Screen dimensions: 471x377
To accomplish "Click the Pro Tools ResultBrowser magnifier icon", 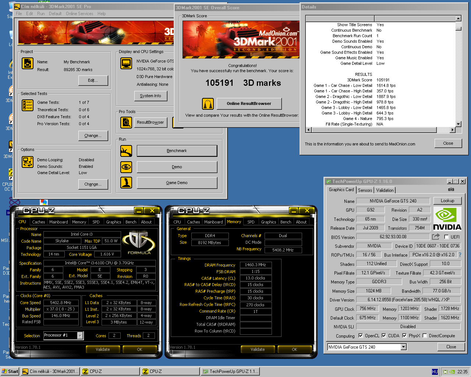I will tap(126, 122).
